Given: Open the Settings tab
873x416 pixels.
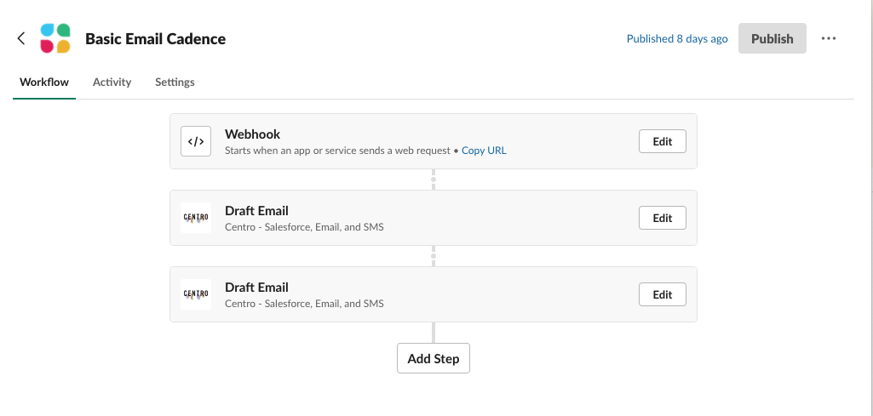Looking at the screenshot, I should coord(175,83).
